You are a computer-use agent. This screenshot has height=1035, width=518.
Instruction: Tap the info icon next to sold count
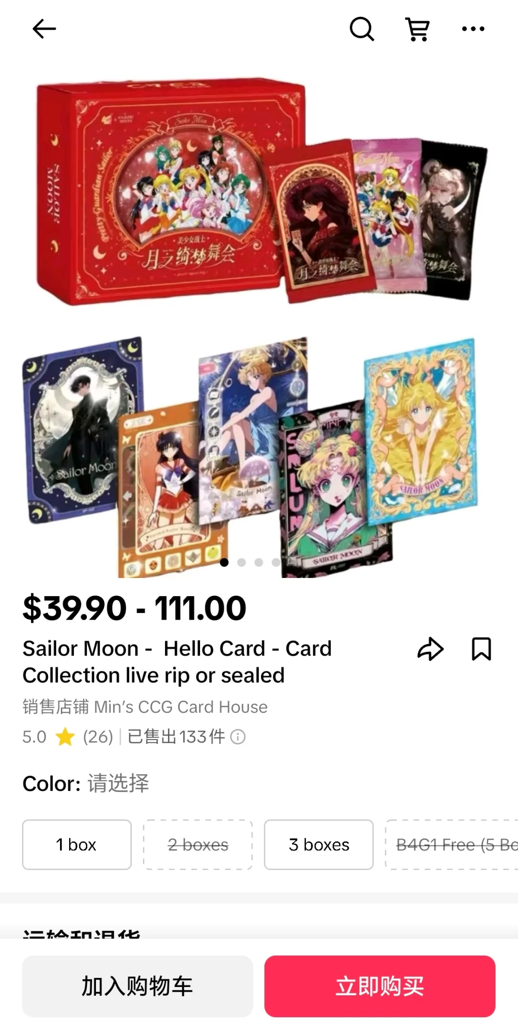pos(238,736)
